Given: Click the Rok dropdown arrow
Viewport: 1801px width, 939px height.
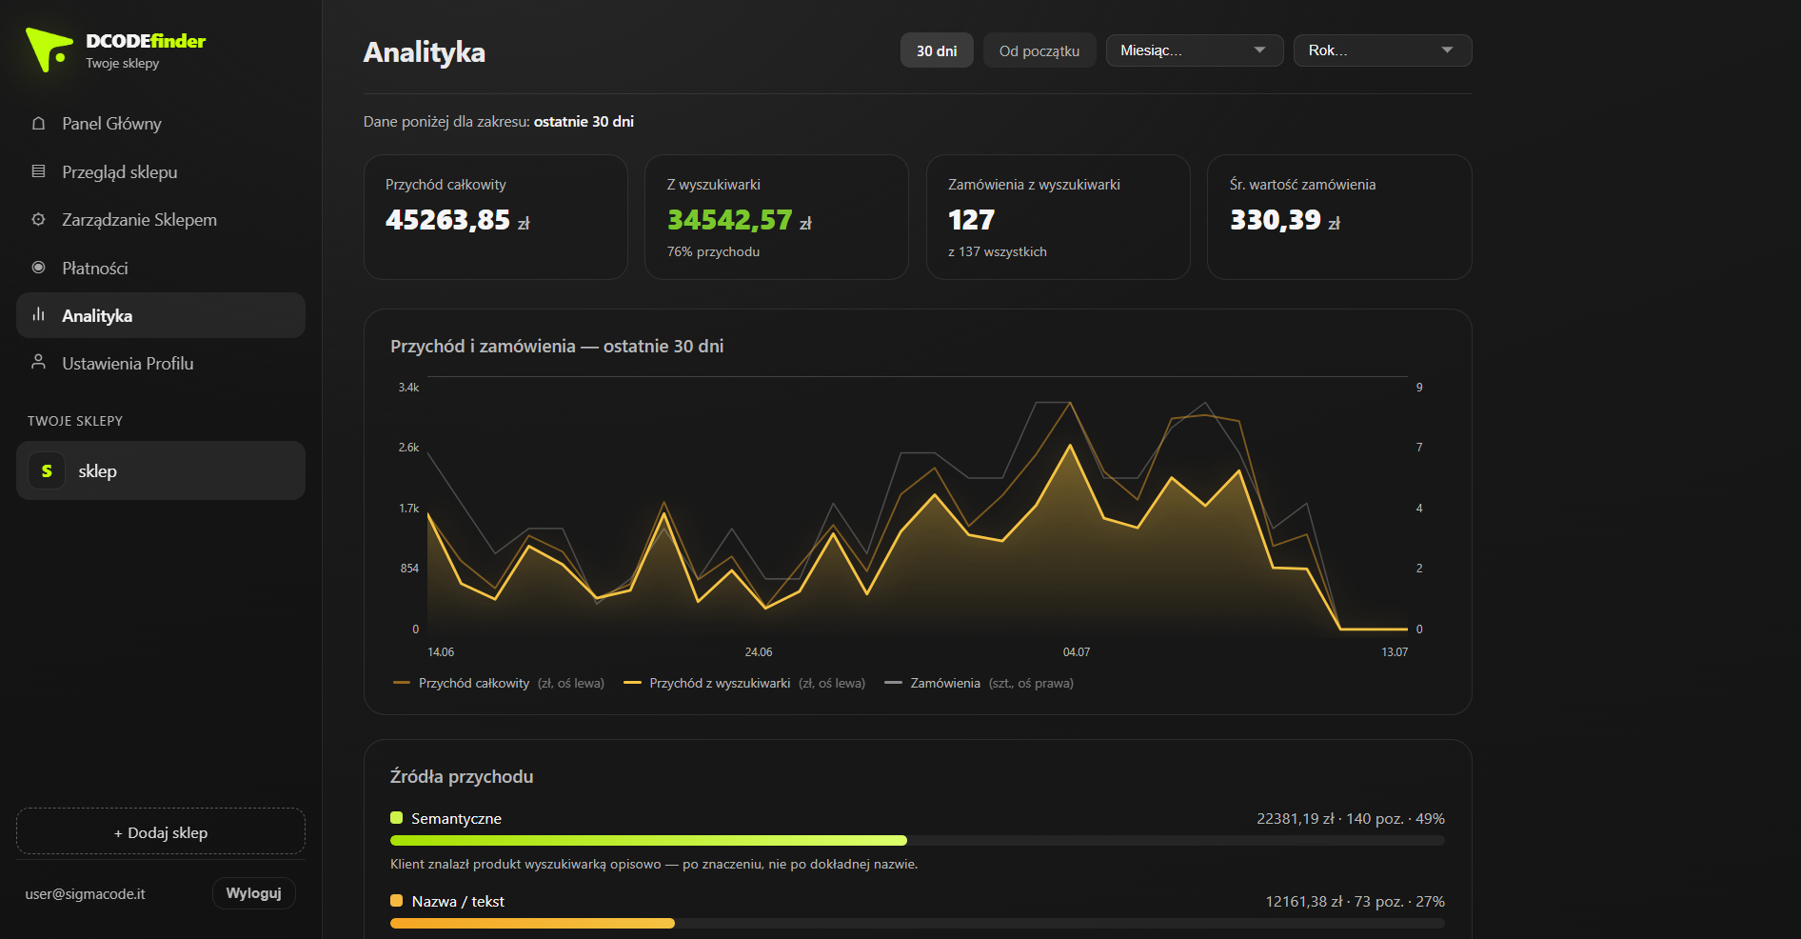Looking at the screenshot, I should [x=1447, y=50].
